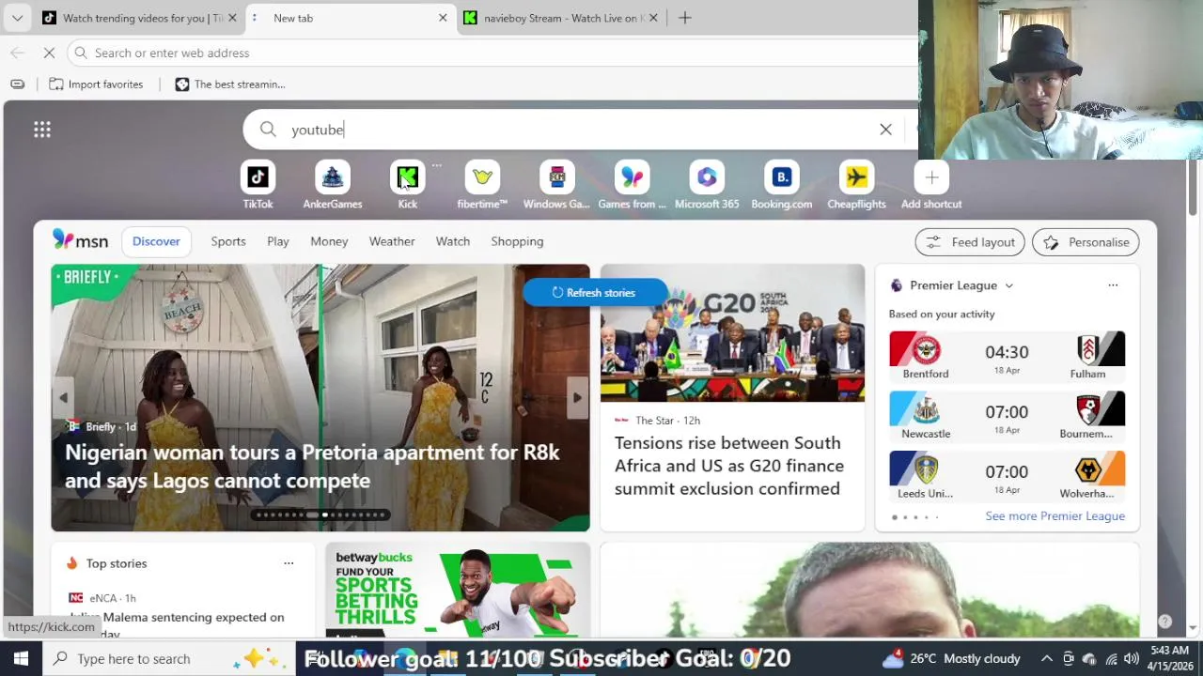Image resolution: width=1203 pixels, height=676 pixels.
Task: Click Refresh stories button
Action: pyautogui.click(x=595, y=293)
